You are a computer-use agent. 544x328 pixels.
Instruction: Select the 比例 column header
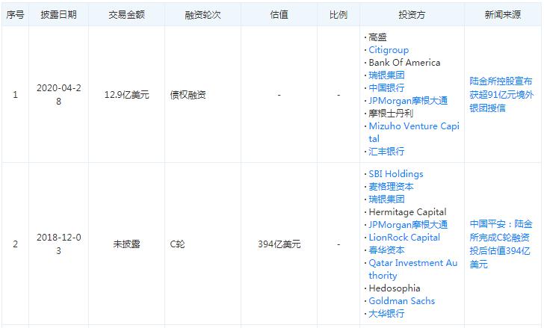(339, 14)
